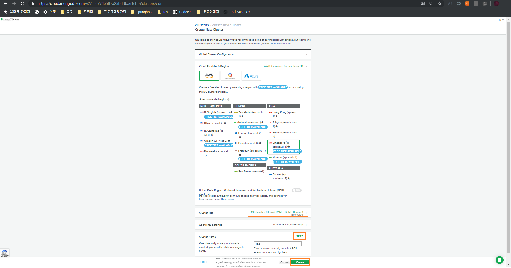Choose Singapore (ap-southeast-1) region

point(284,147)
